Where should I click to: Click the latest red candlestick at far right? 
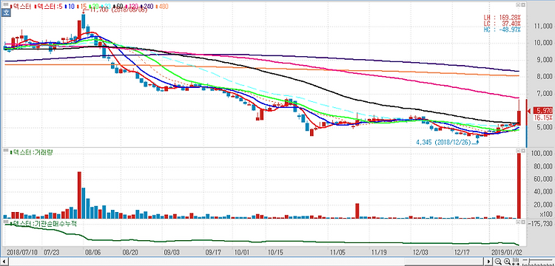tap(519, 117)
